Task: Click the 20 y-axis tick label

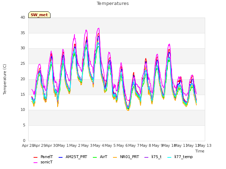Action: click(x=23, y=79)
